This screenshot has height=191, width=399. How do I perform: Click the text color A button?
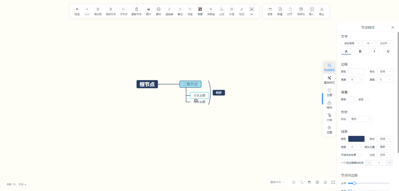(x=346, y=51)
